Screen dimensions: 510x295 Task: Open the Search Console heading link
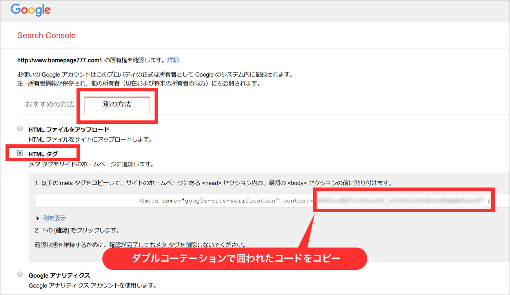(46, 35)
